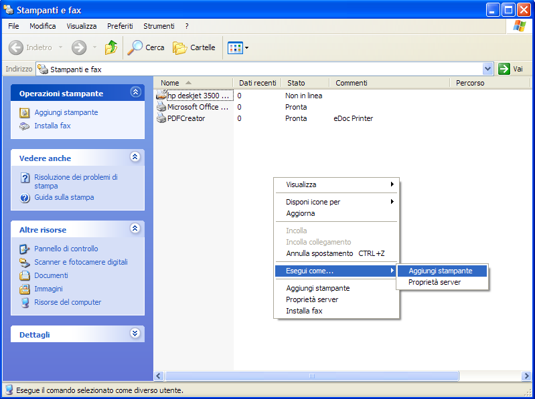Screen dimensions: 535x399
Task: Click the Scanner e fotocamere digitali icon
Action: pos(24,263)
